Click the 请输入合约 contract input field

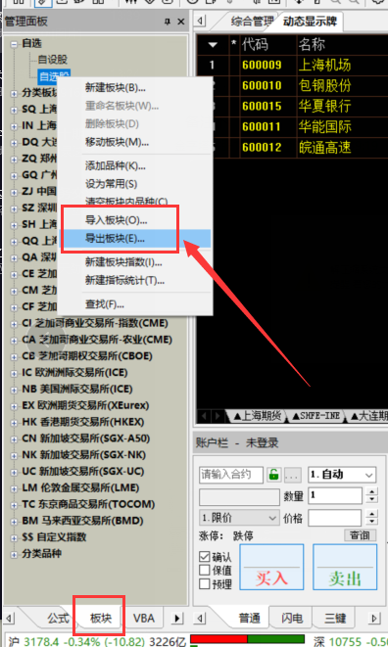tap(231, 475)
